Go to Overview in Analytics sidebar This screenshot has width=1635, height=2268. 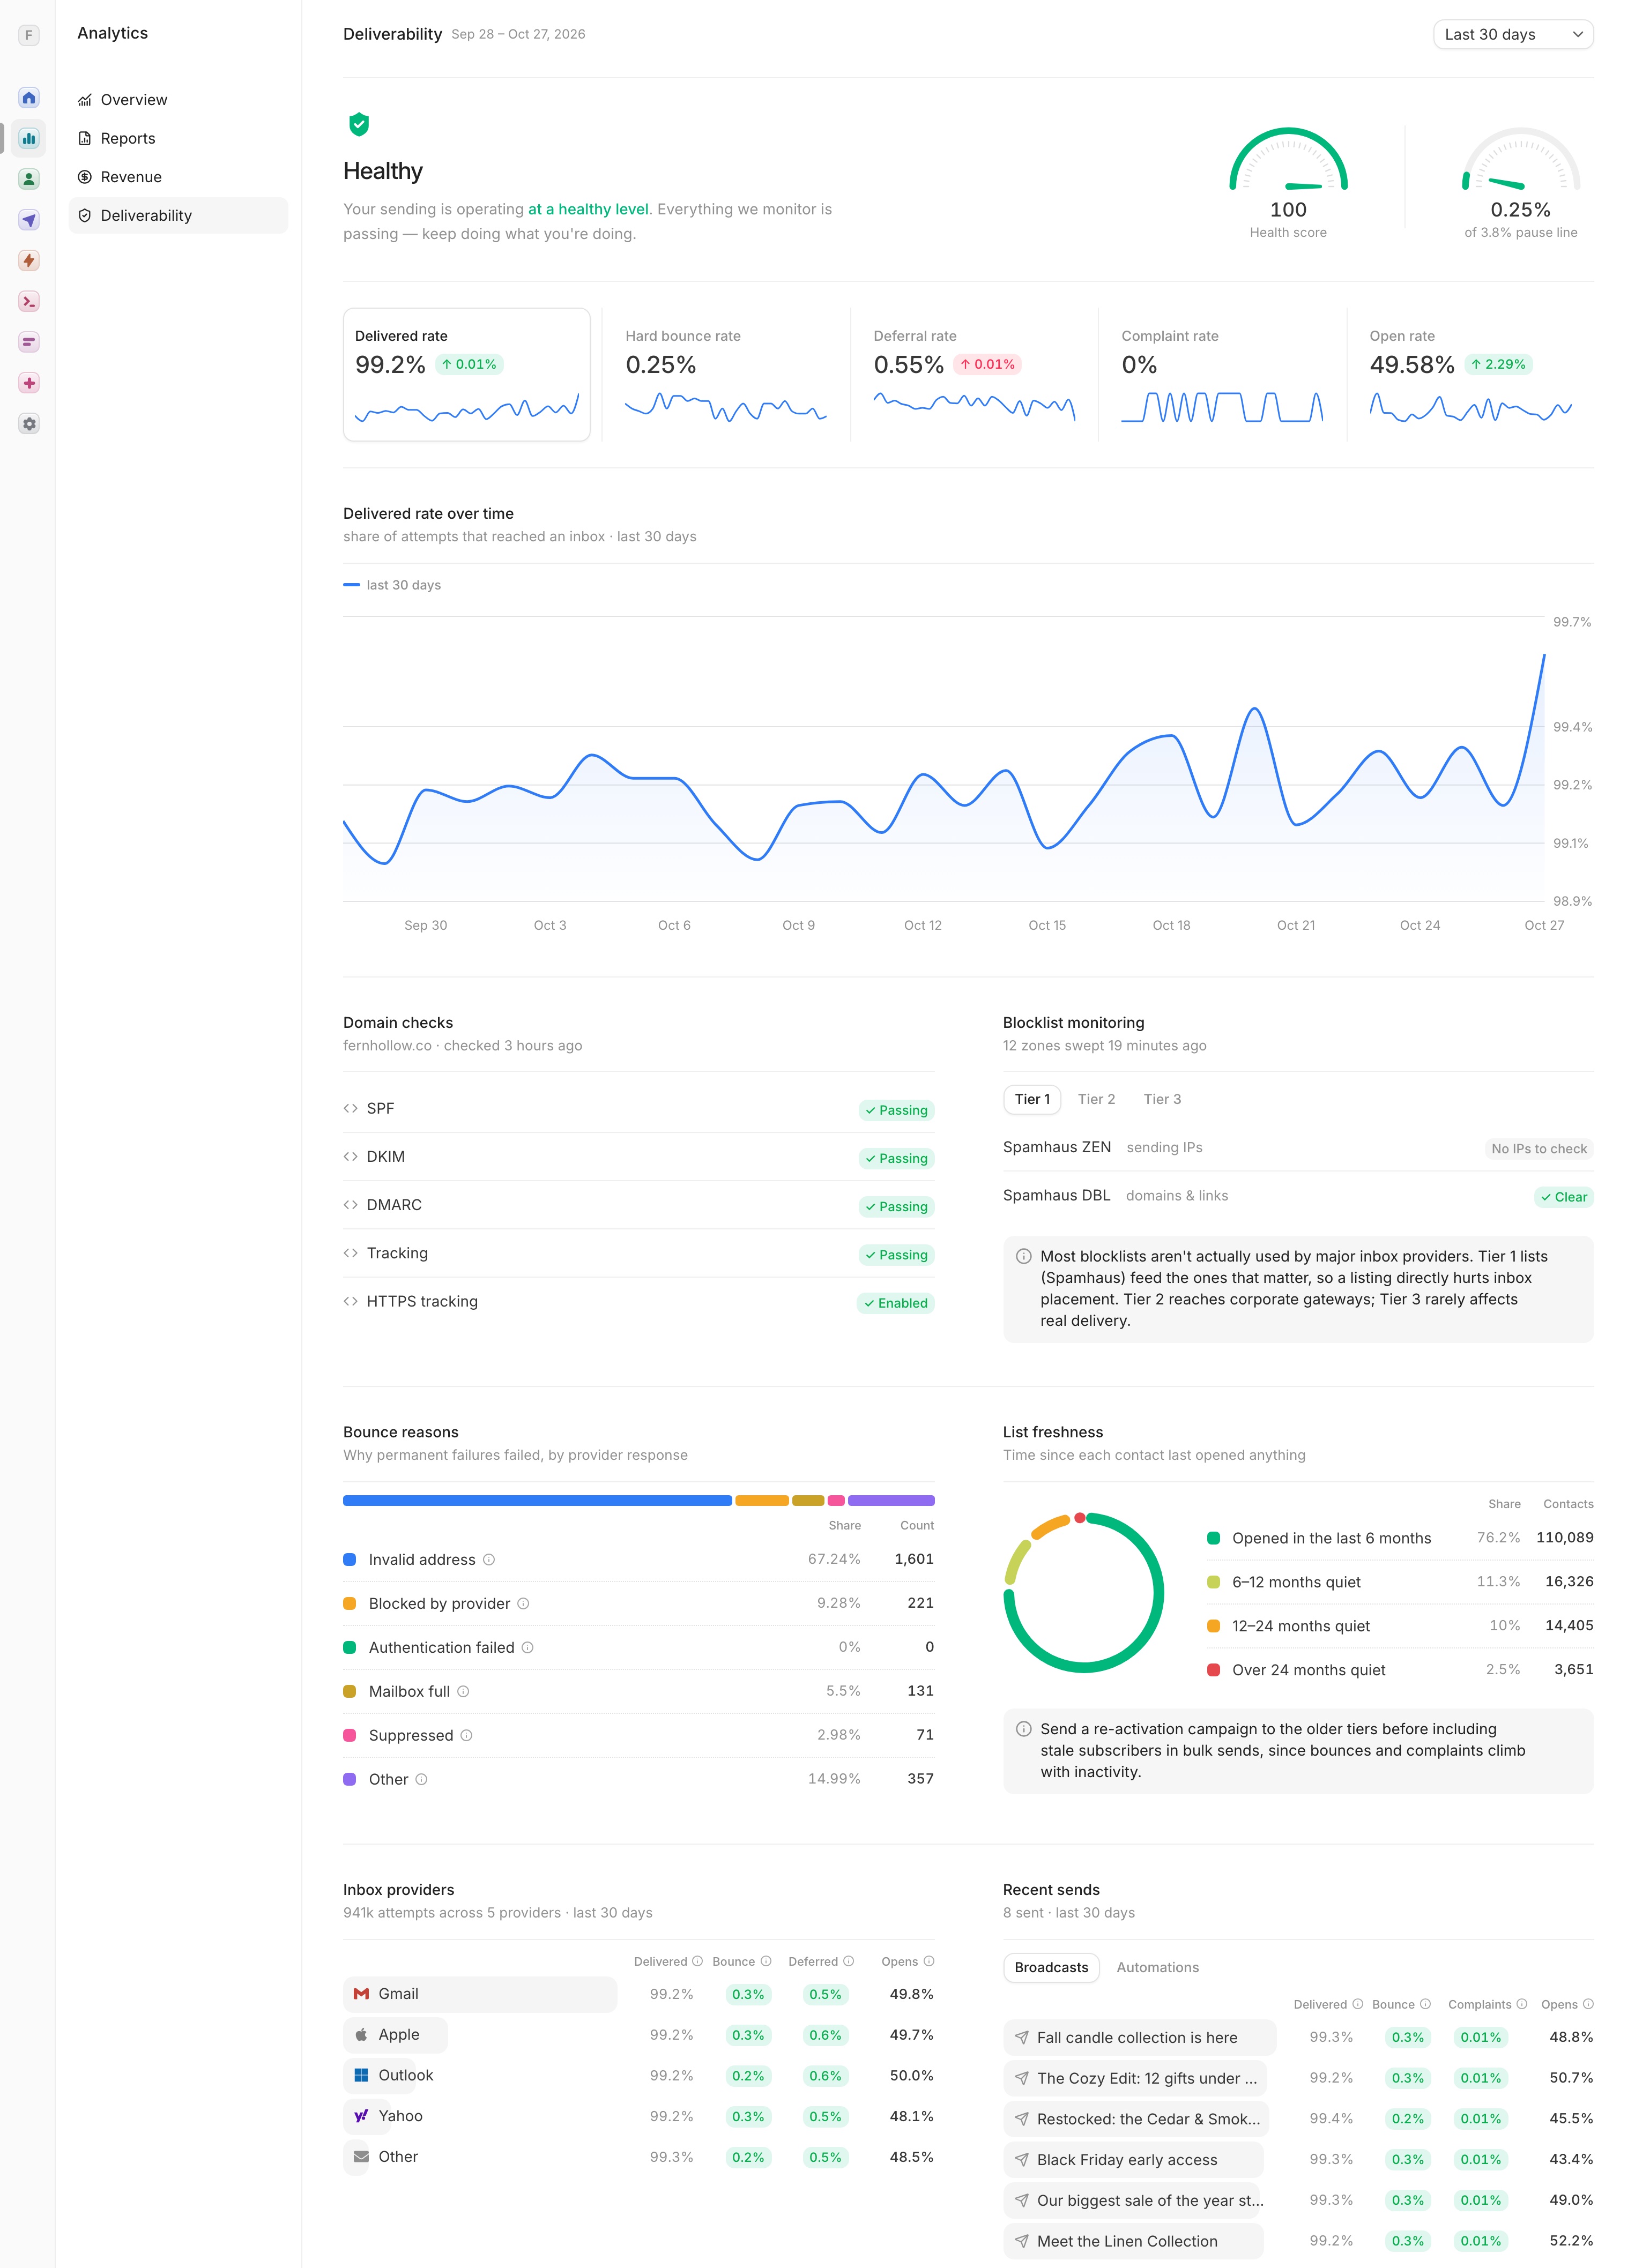[x=178, y=100]
